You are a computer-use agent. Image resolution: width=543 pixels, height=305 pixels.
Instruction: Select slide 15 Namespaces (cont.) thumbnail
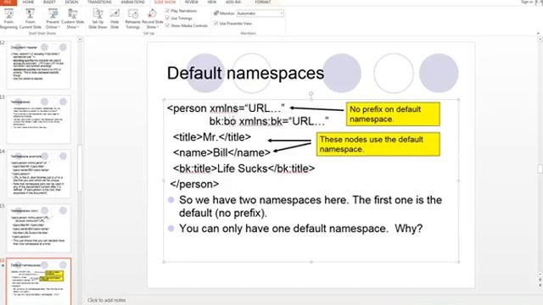tap(39, 228)
